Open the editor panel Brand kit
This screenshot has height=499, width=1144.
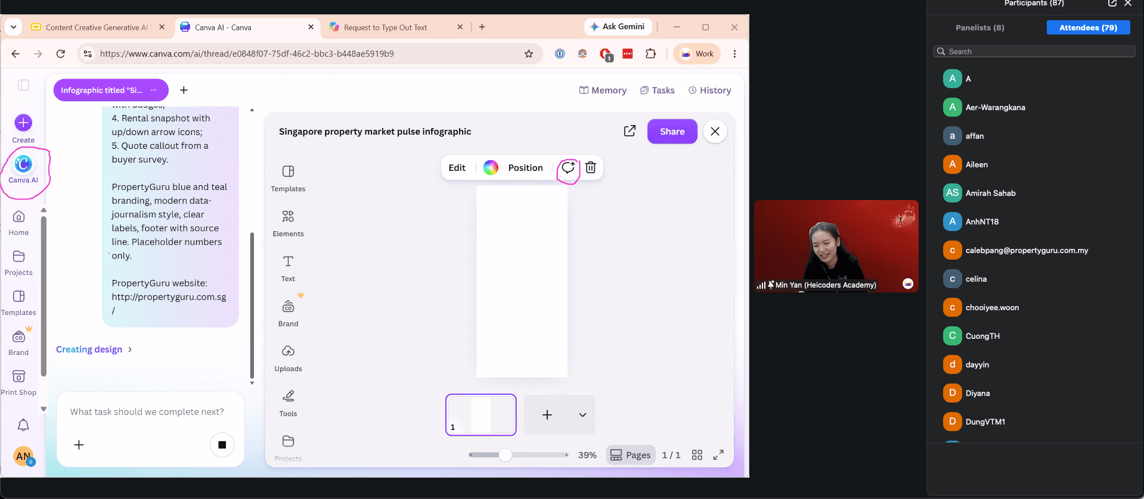[x=288, y=313]
